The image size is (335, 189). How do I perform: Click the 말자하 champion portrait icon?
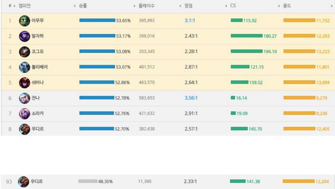tap(25, 36)
